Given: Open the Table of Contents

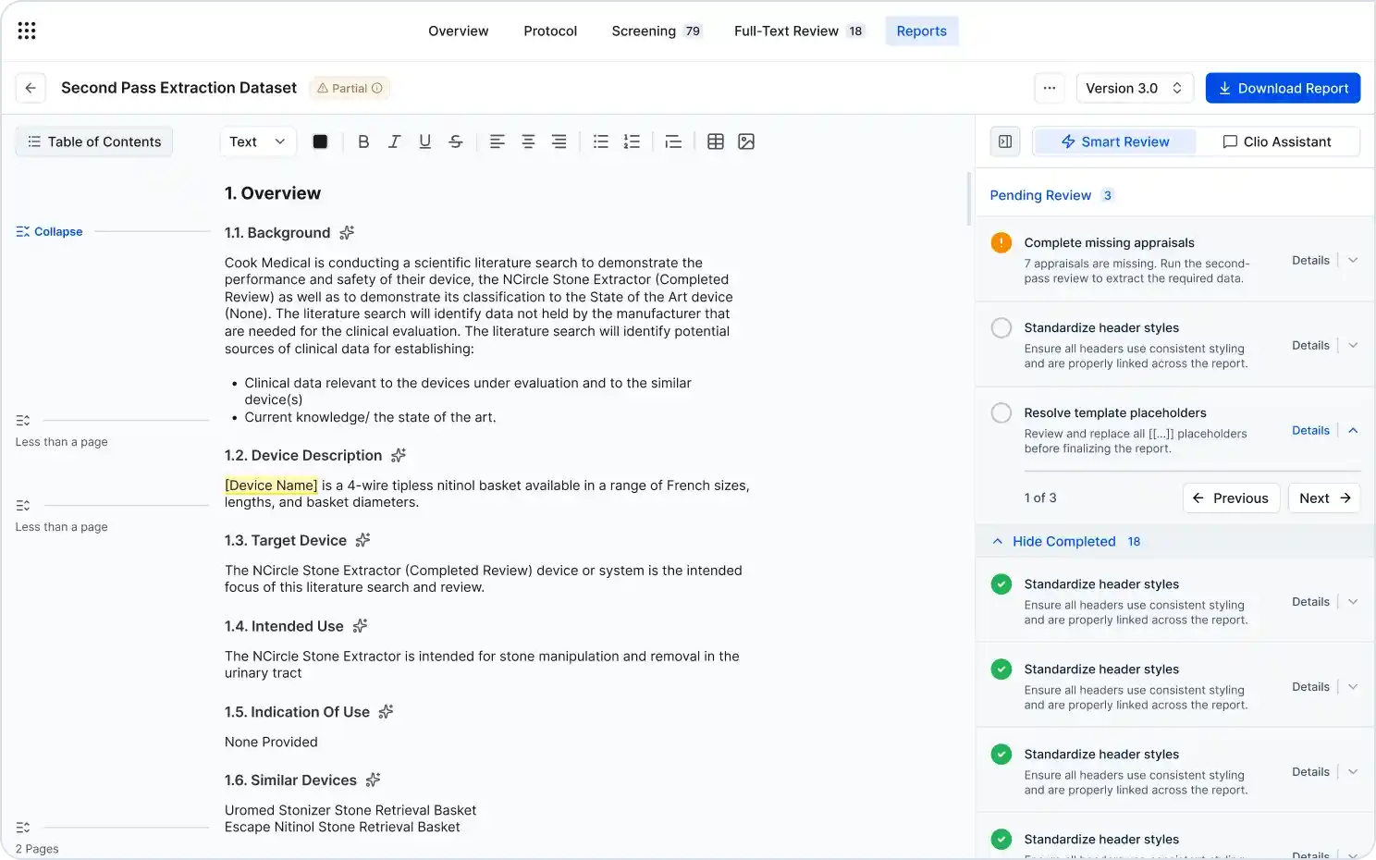Looking at the screenshot, I should pos(94,141).
